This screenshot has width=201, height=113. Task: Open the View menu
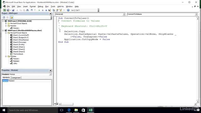point(19,6)
